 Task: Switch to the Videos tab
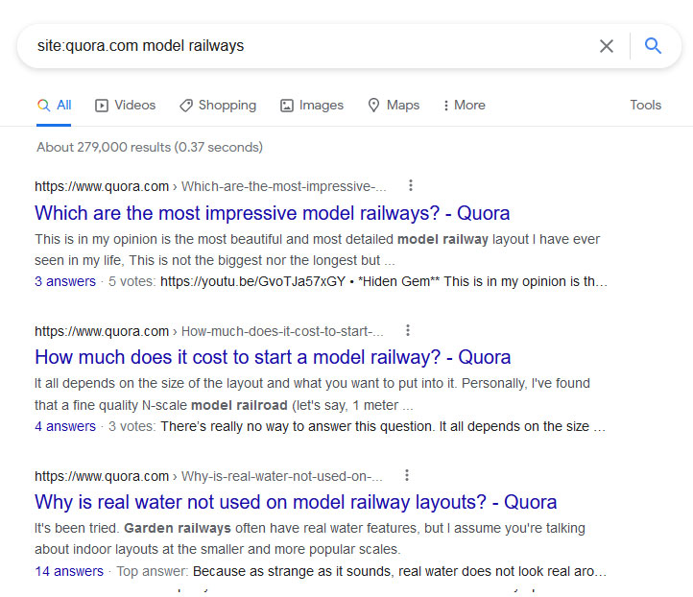[x=126, y=106]
